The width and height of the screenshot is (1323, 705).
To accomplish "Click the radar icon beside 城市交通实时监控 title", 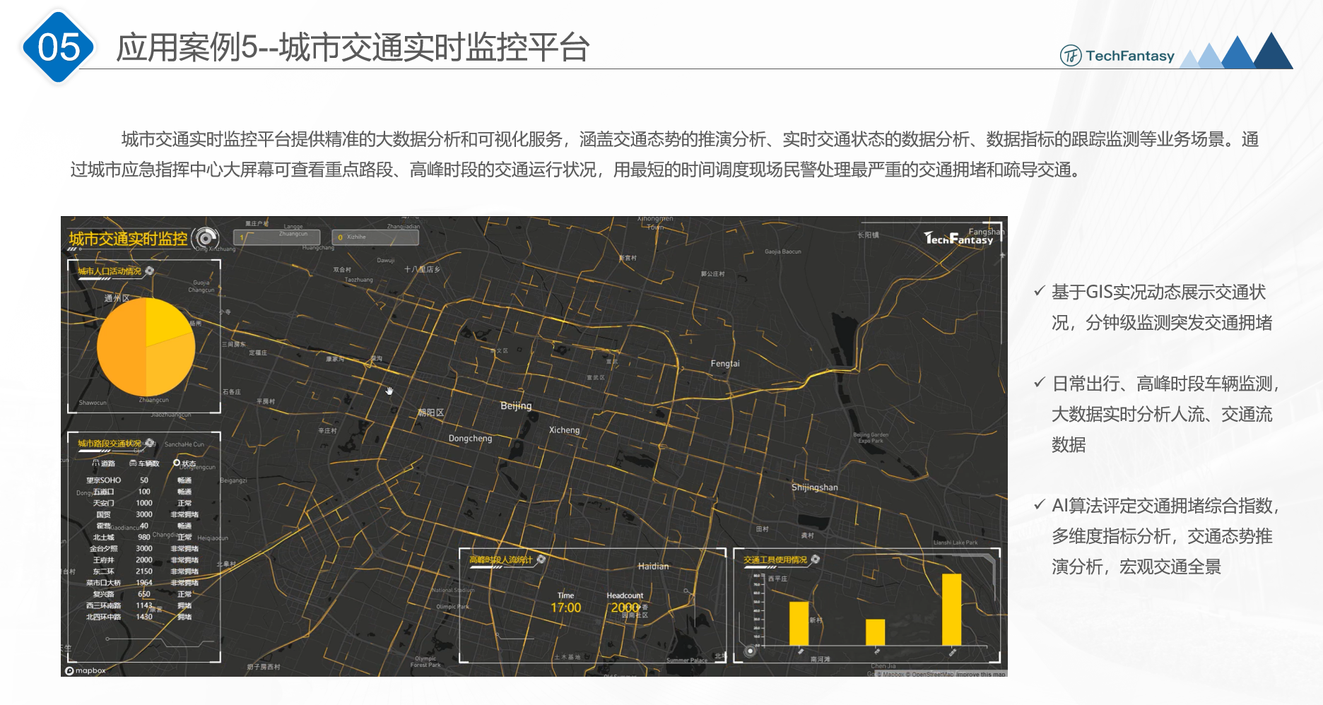I will [206, 238].
